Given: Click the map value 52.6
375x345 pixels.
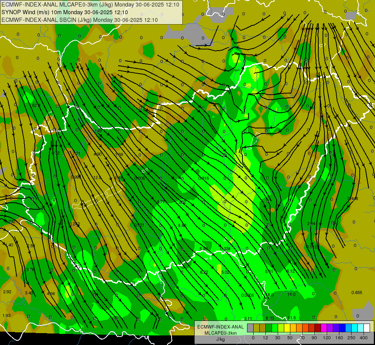Looking at the screenshot, I should (36, 105).
